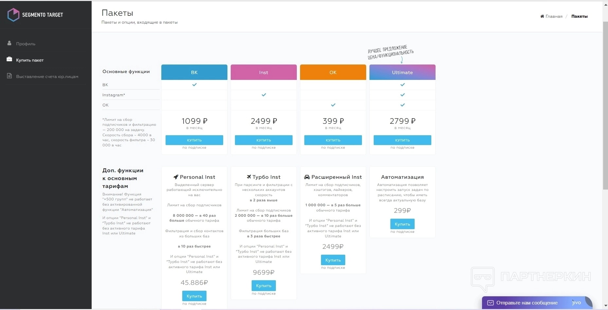608x310 pixels.
Task: Go to Главная via breadcrumb link
Action: pos(554,16)
